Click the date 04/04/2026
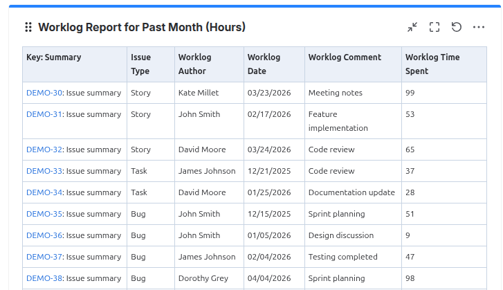The image size is (503, 290). coord(269,278)
